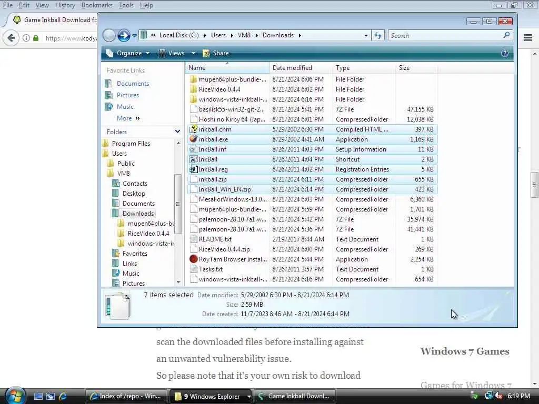Click Internet Explorer quick launch icon
539x404 pixels.
[63, 397]
